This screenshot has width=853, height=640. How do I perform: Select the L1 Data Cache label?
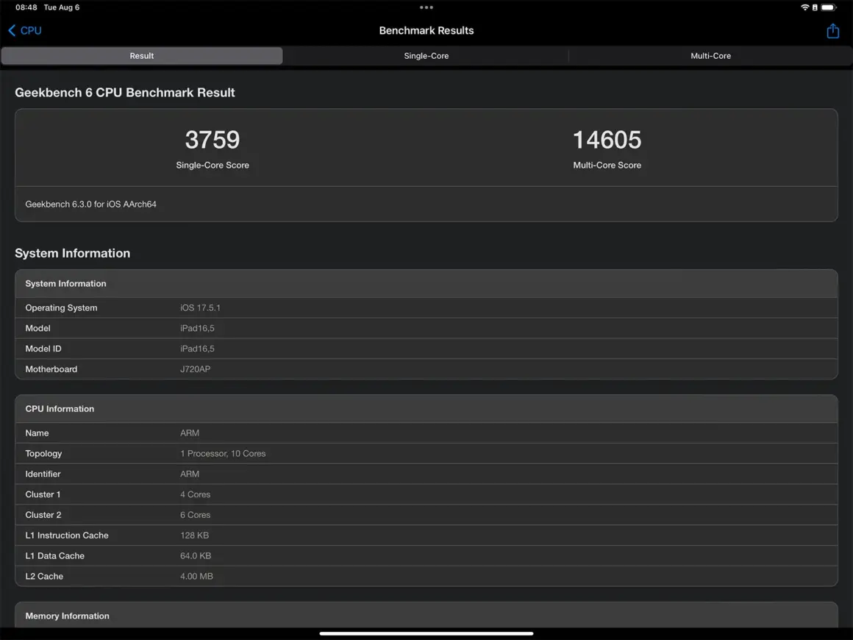[54, 555]
